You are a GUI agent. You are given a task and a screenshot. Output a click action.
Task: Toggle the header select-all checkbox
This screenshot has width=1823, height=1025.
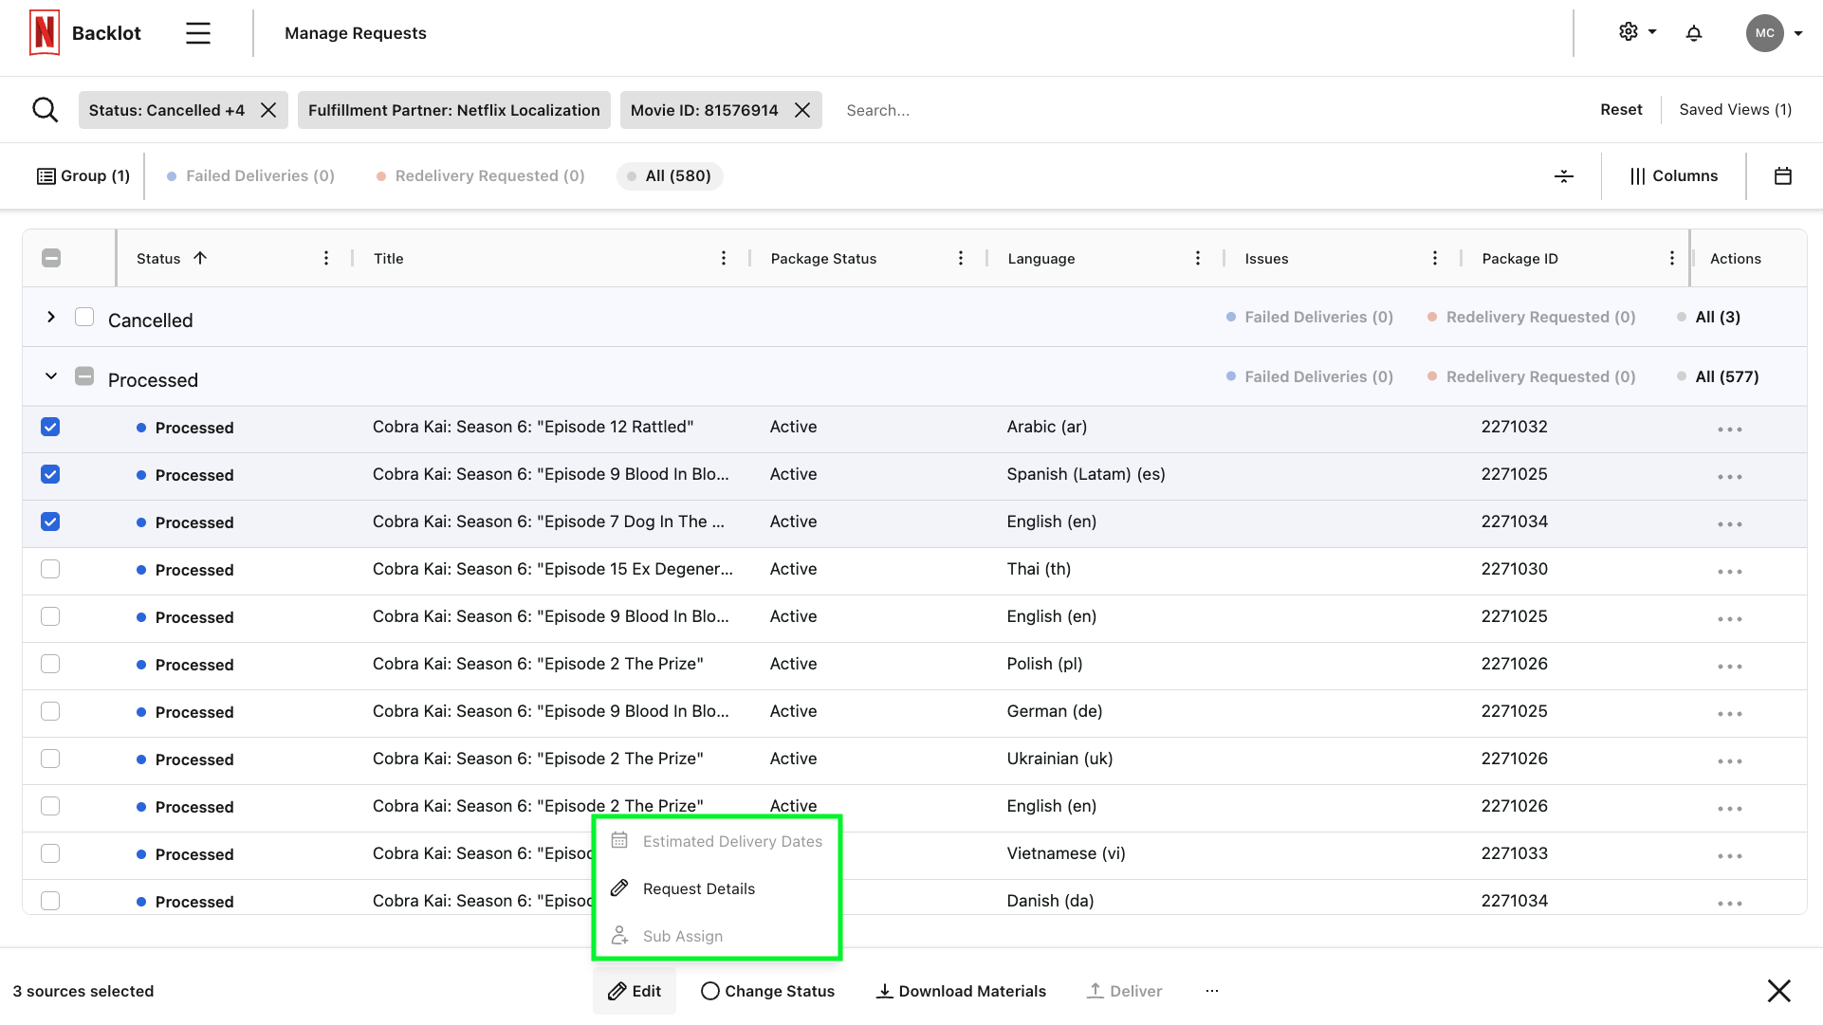51,259
